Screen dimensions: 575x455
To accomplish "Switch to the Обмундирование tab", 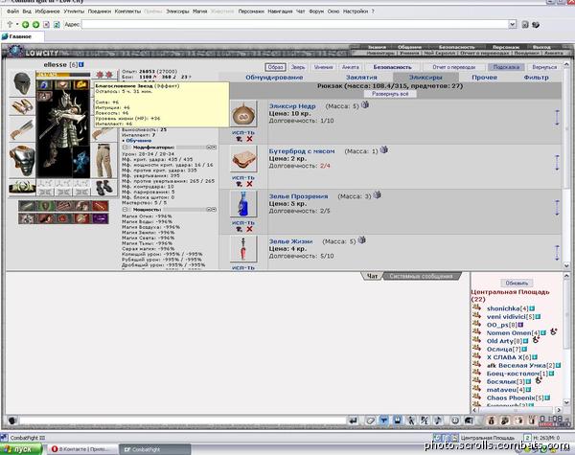I will point(274,78).
